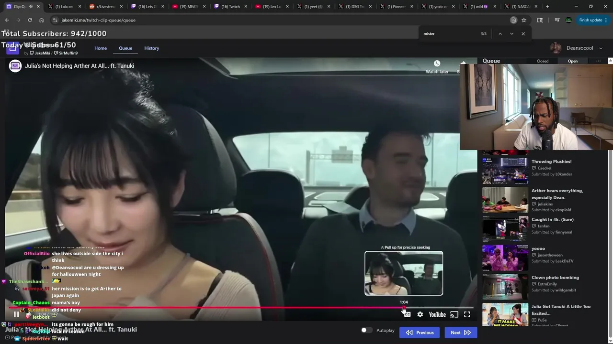Expand the Deansocool account dropdown

[601, 48]
